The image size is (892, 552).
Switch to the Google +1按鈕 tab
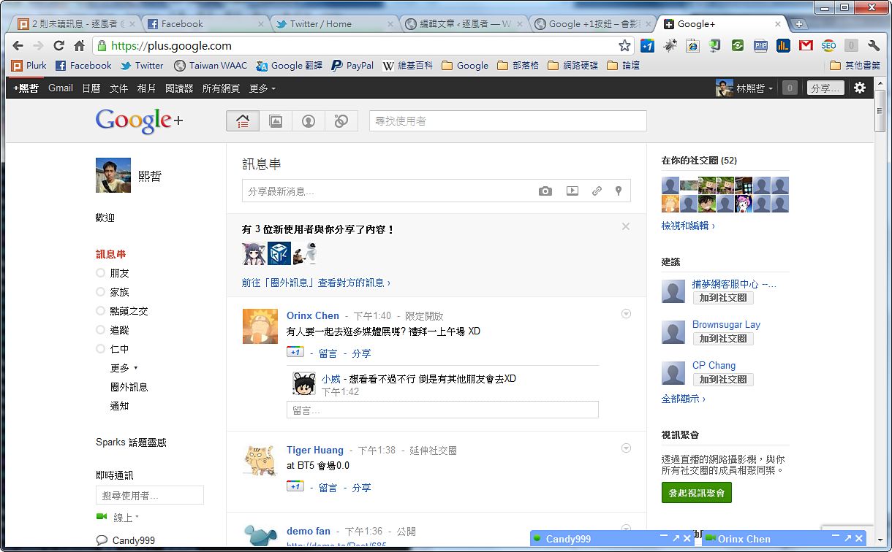pos(591,23)
